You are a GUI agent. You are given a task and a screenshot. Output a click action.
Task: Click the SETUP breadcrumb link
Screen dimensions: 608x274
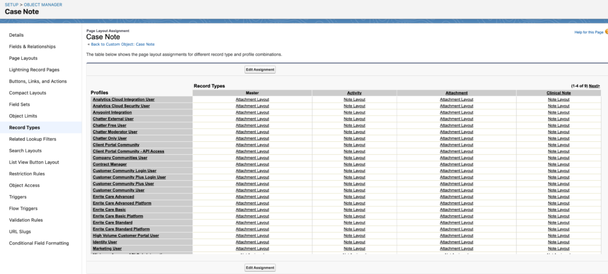tap(11, 4)
